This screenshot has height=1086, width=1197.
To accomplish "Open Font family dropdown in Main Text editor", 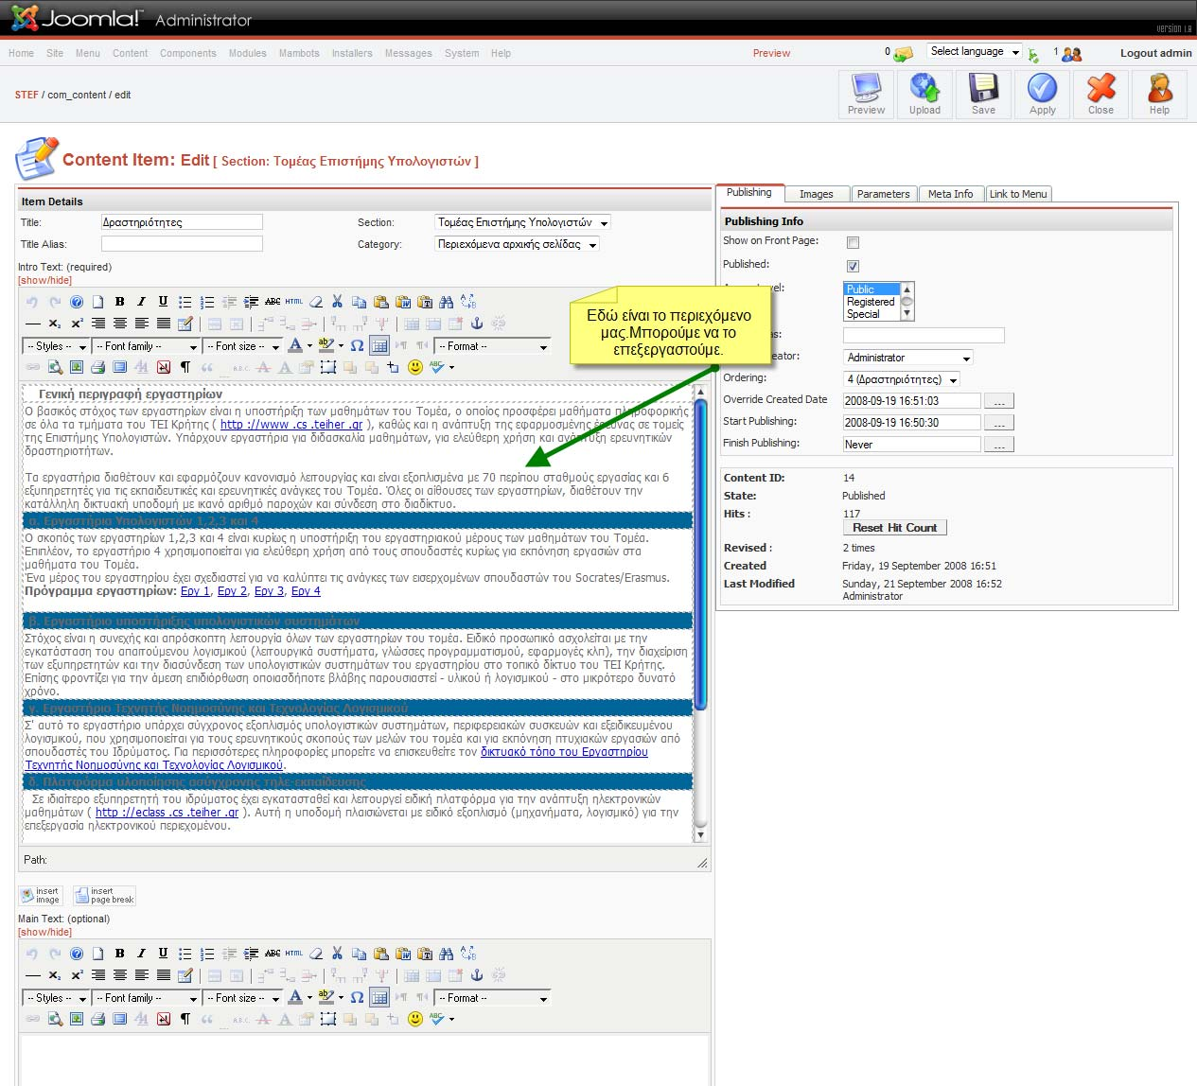I will click(x=146, y=998).
